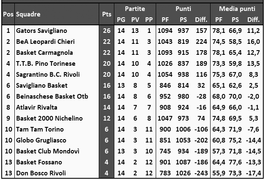Select the PG sub-column header

121,19
